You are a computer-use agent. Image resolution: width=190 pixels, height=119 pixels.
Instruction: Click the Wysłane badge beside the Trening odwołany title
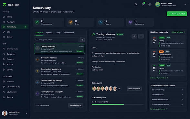coord(120,34)
